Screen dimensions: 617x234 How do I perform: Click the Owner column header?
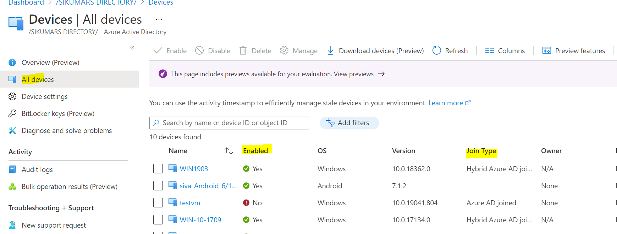(551, 151)
